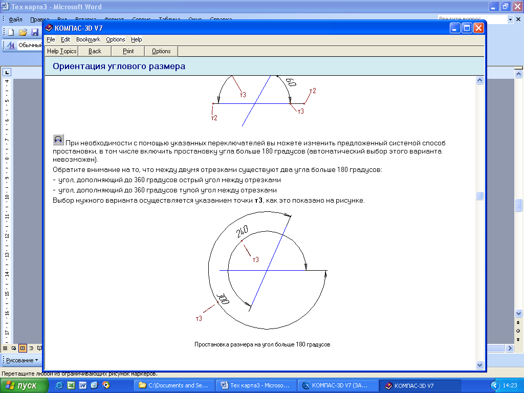The height and width of the screenshot is (393, 524).
Task: Click Word 'Введите вопрос' help input field
Action: 472,19
